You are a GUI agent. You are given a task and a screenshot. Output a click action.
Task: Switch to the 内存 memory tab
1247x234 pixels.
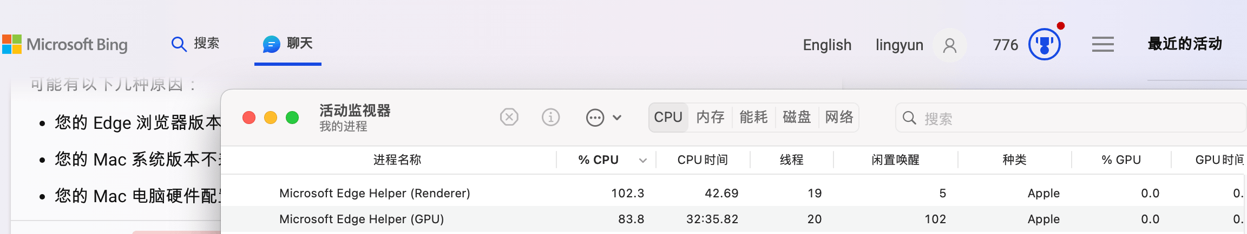point(710,117)
